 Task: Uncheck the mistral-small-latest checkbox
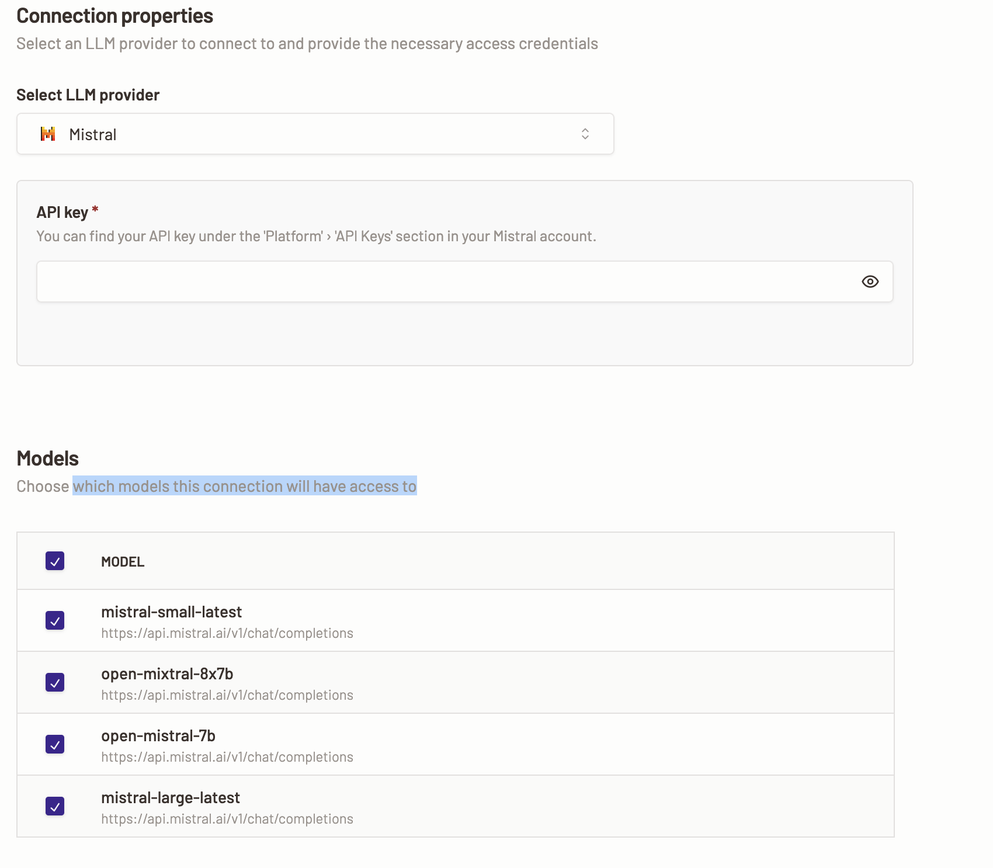(55, 620)
